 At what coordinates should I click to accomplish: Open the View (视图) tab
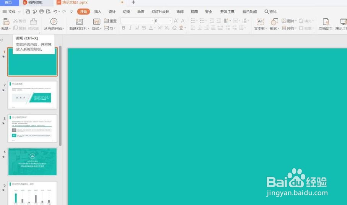(x=194, y=11)
